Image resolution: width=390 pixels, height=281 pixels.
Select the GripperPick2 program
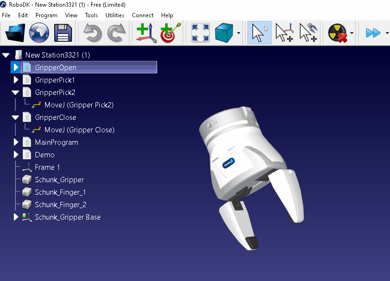[x=55, y=93]
